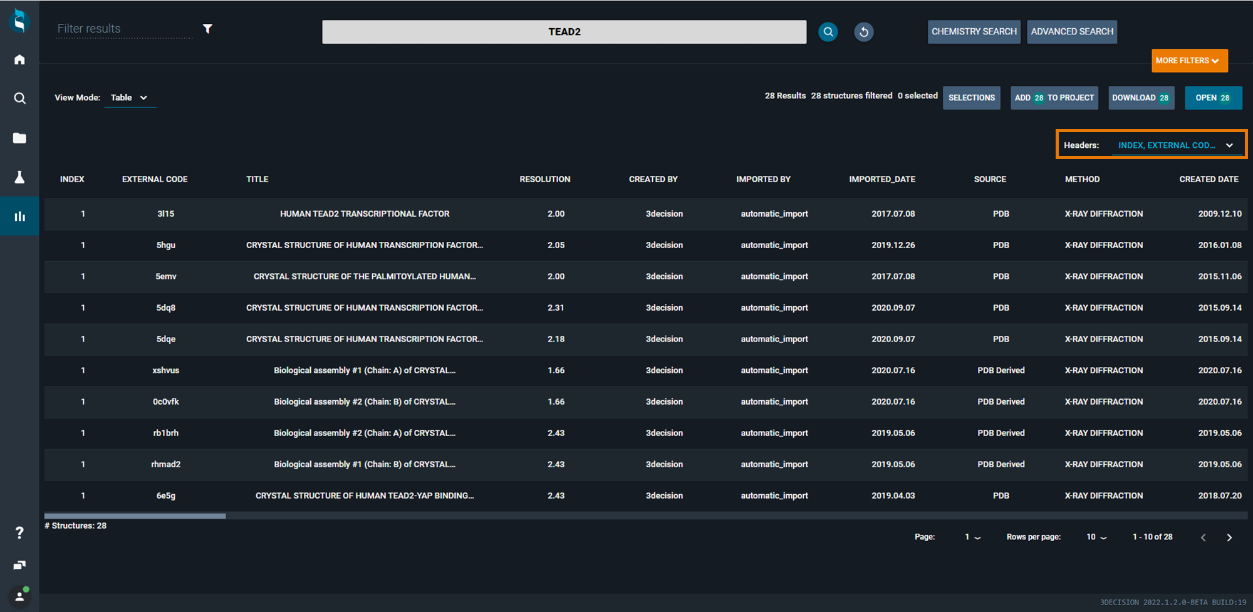Open the 28 structures
Viewport: 1253px width, 612px height.
[1213, 98]
